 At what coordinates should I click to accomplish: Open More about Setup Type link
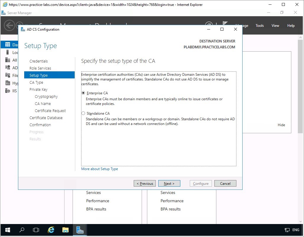[x=99, y=169]
